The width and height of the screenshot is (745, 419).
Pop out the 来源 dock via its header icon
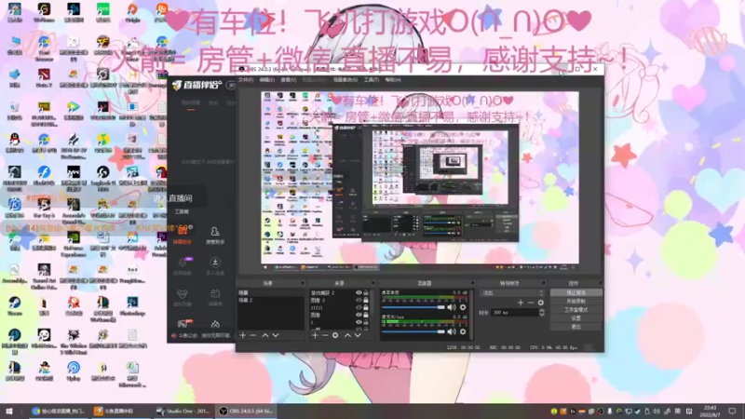pos(373,283)
